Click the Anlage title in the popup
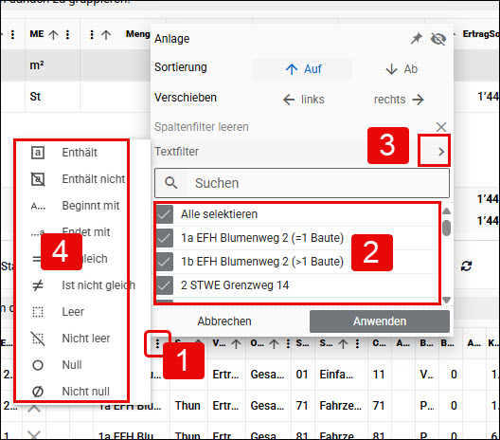Screen dimensions: 500x440 [172, 39]
